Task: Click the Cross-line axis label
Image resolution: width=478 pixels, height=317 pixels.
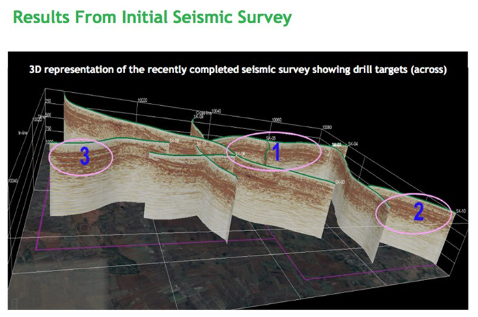Action: 203,111
